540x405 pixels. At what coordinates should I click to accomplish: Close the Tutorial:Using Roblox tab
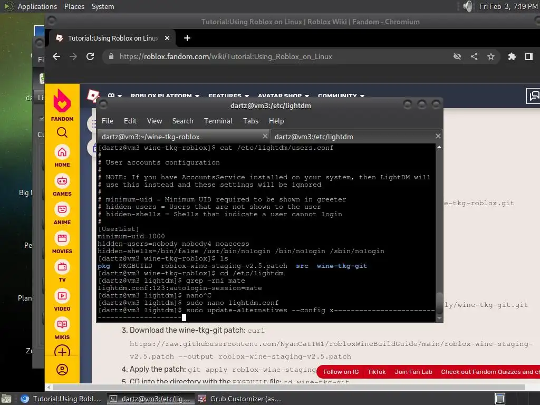click(x=167, y=38)
